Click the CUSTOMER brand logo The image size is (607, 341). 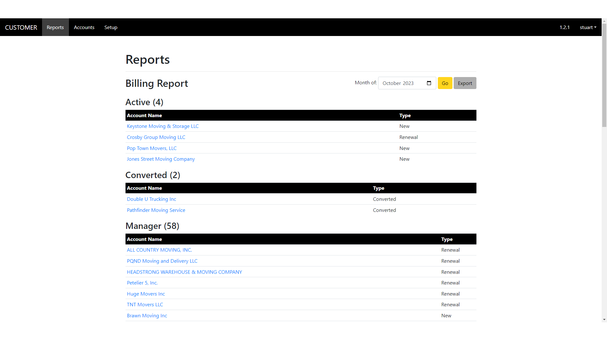(21, 27)
